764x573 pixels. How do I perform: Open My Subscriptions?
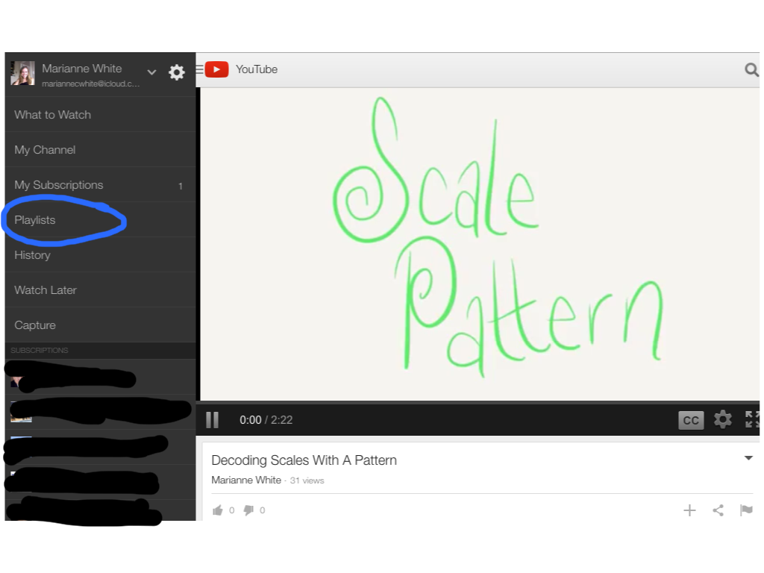(101, 185)
